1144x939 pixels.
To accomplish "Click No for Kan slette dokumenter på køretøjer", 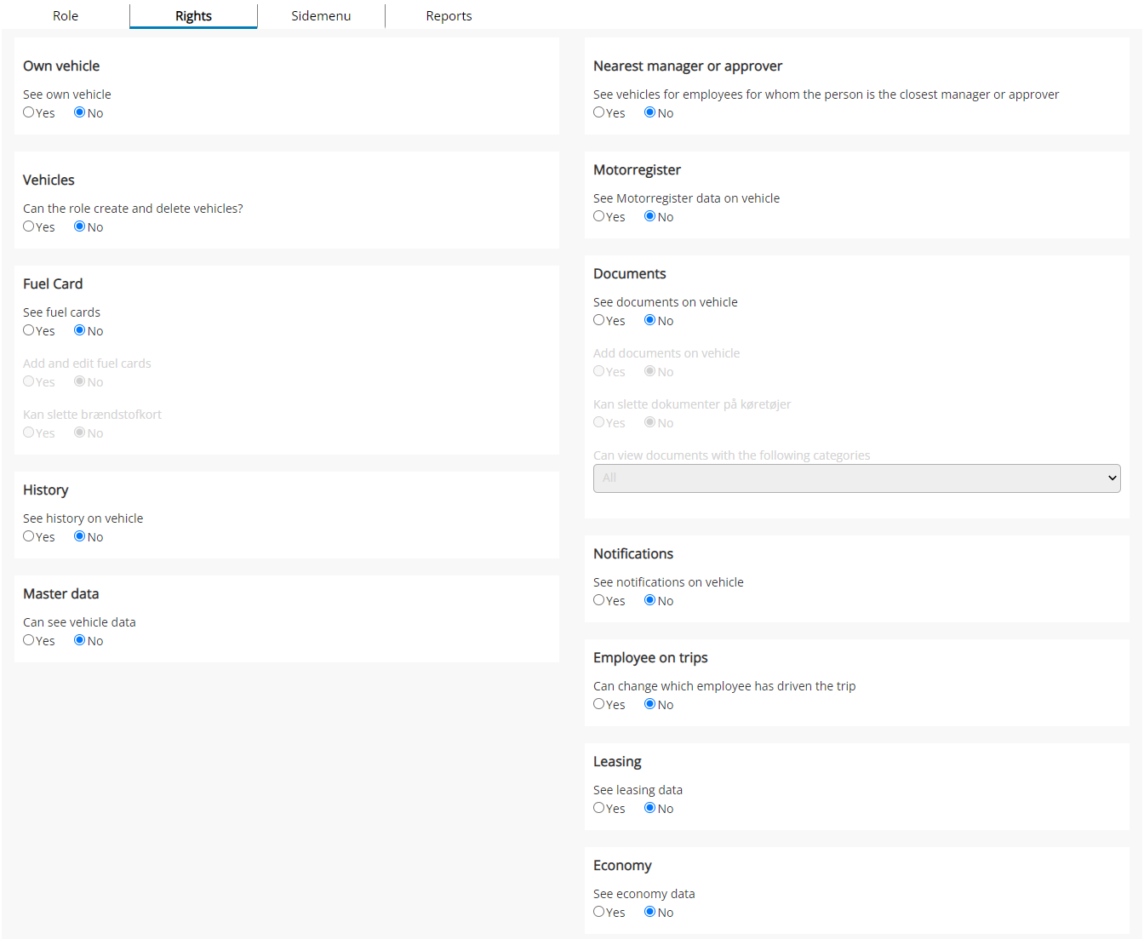I will tap(650, 422).
